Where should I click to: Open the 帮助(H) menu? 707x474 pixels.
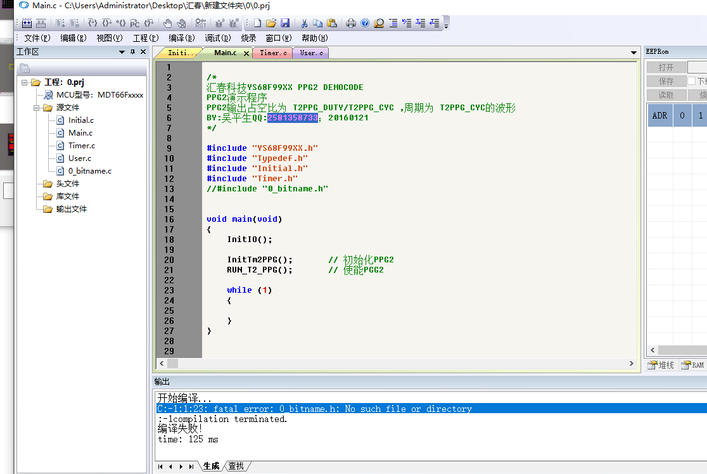pos(314,38)
